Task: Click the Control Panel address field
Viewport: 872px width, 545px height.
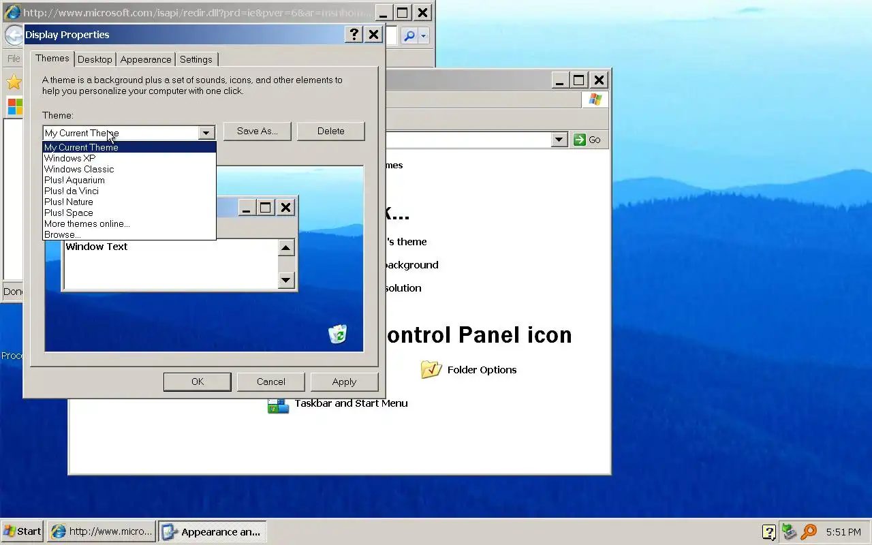Action: 469,140
